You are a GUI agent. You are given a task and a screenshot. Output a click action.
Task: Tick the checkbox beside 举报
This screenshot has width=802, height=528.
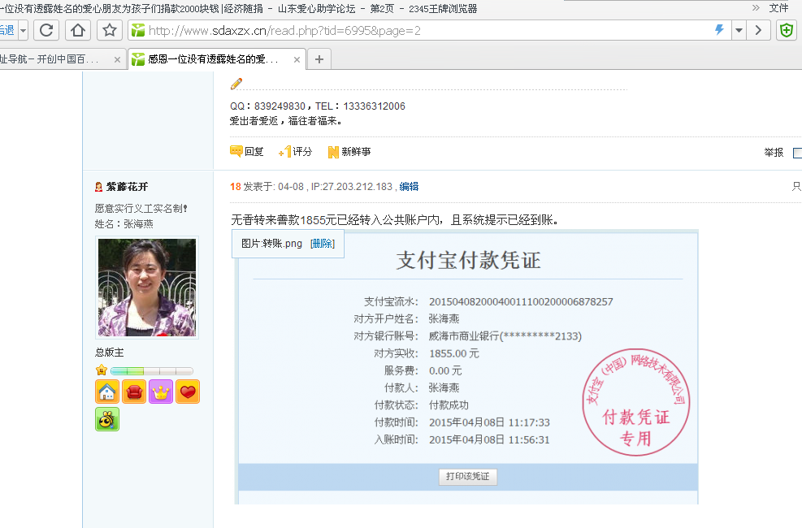pos(797,153)
